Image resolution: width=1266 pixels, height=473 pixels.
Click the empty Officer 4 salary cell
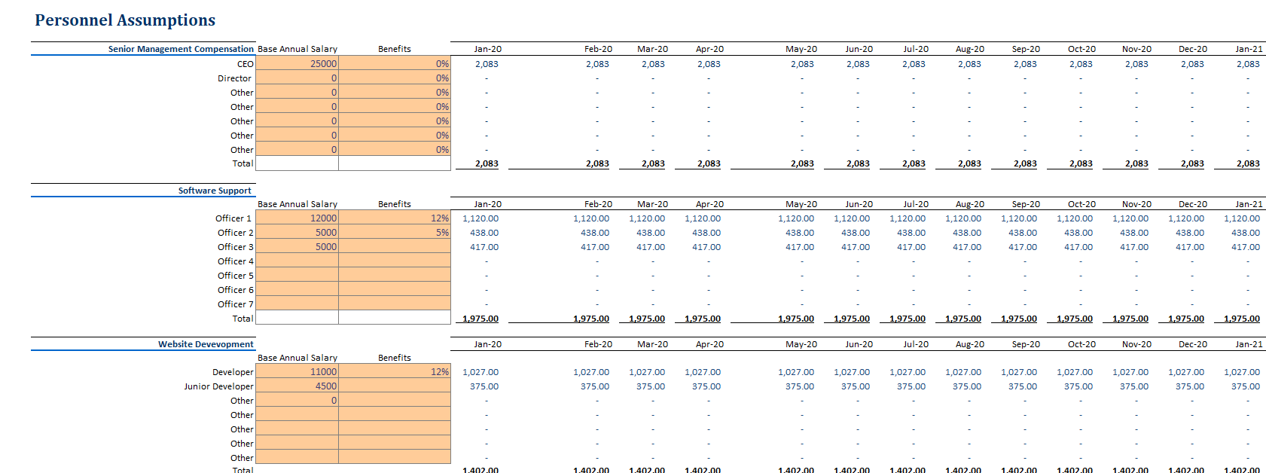point(297,261)
